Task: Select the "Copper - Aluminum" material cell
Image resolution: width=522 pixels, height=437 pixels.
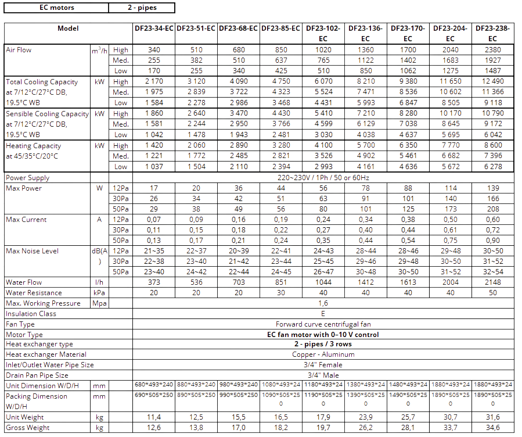Action: click(x=323, y=354)
